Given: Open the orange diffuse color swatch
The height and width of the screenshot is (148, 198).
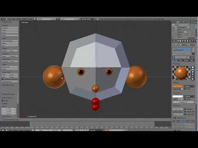Looking at the screenshot, I should coord(177,86).
